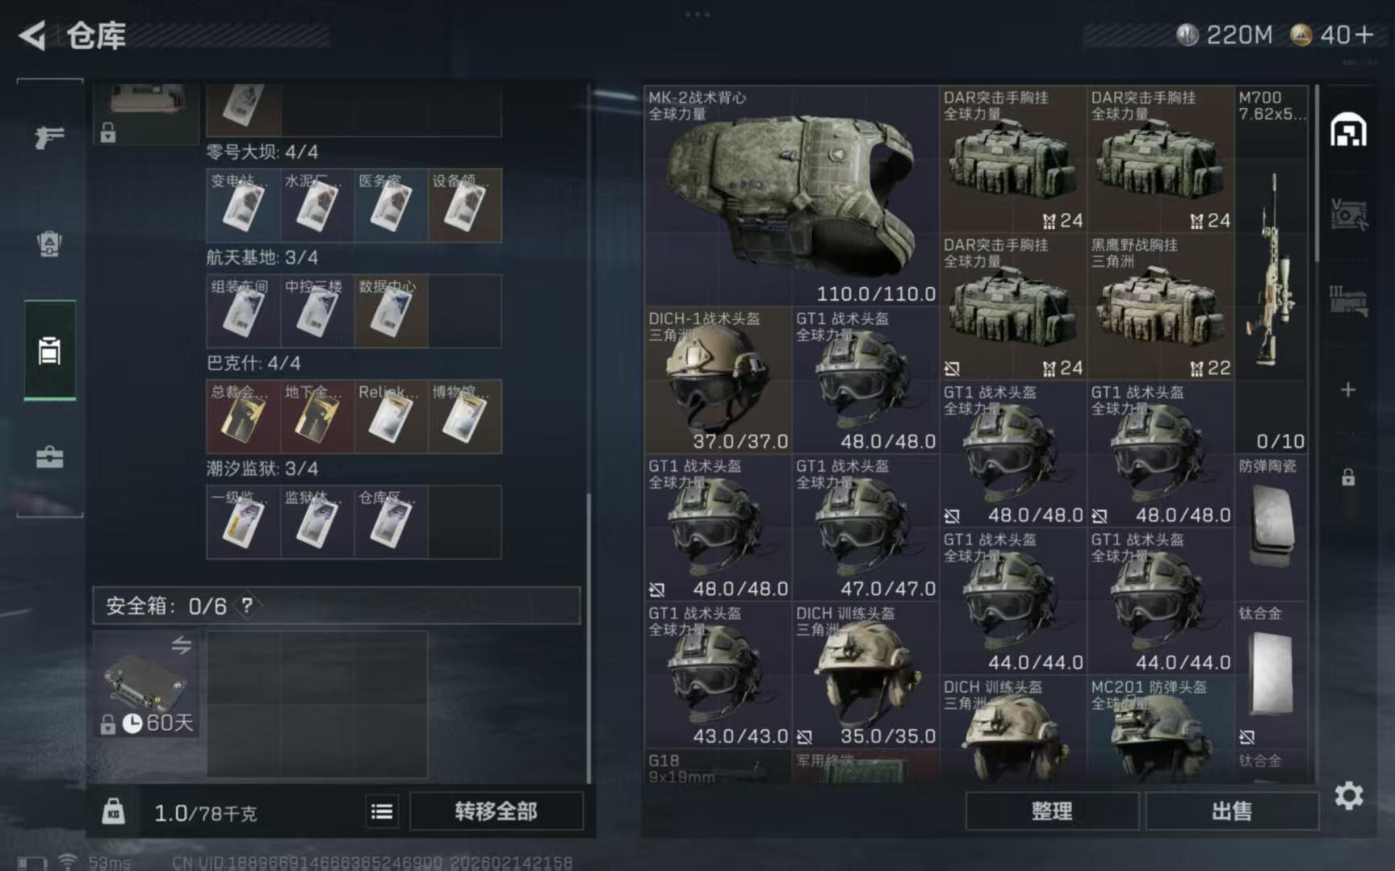Select the backpack category in left sidebar

(49, 244)
